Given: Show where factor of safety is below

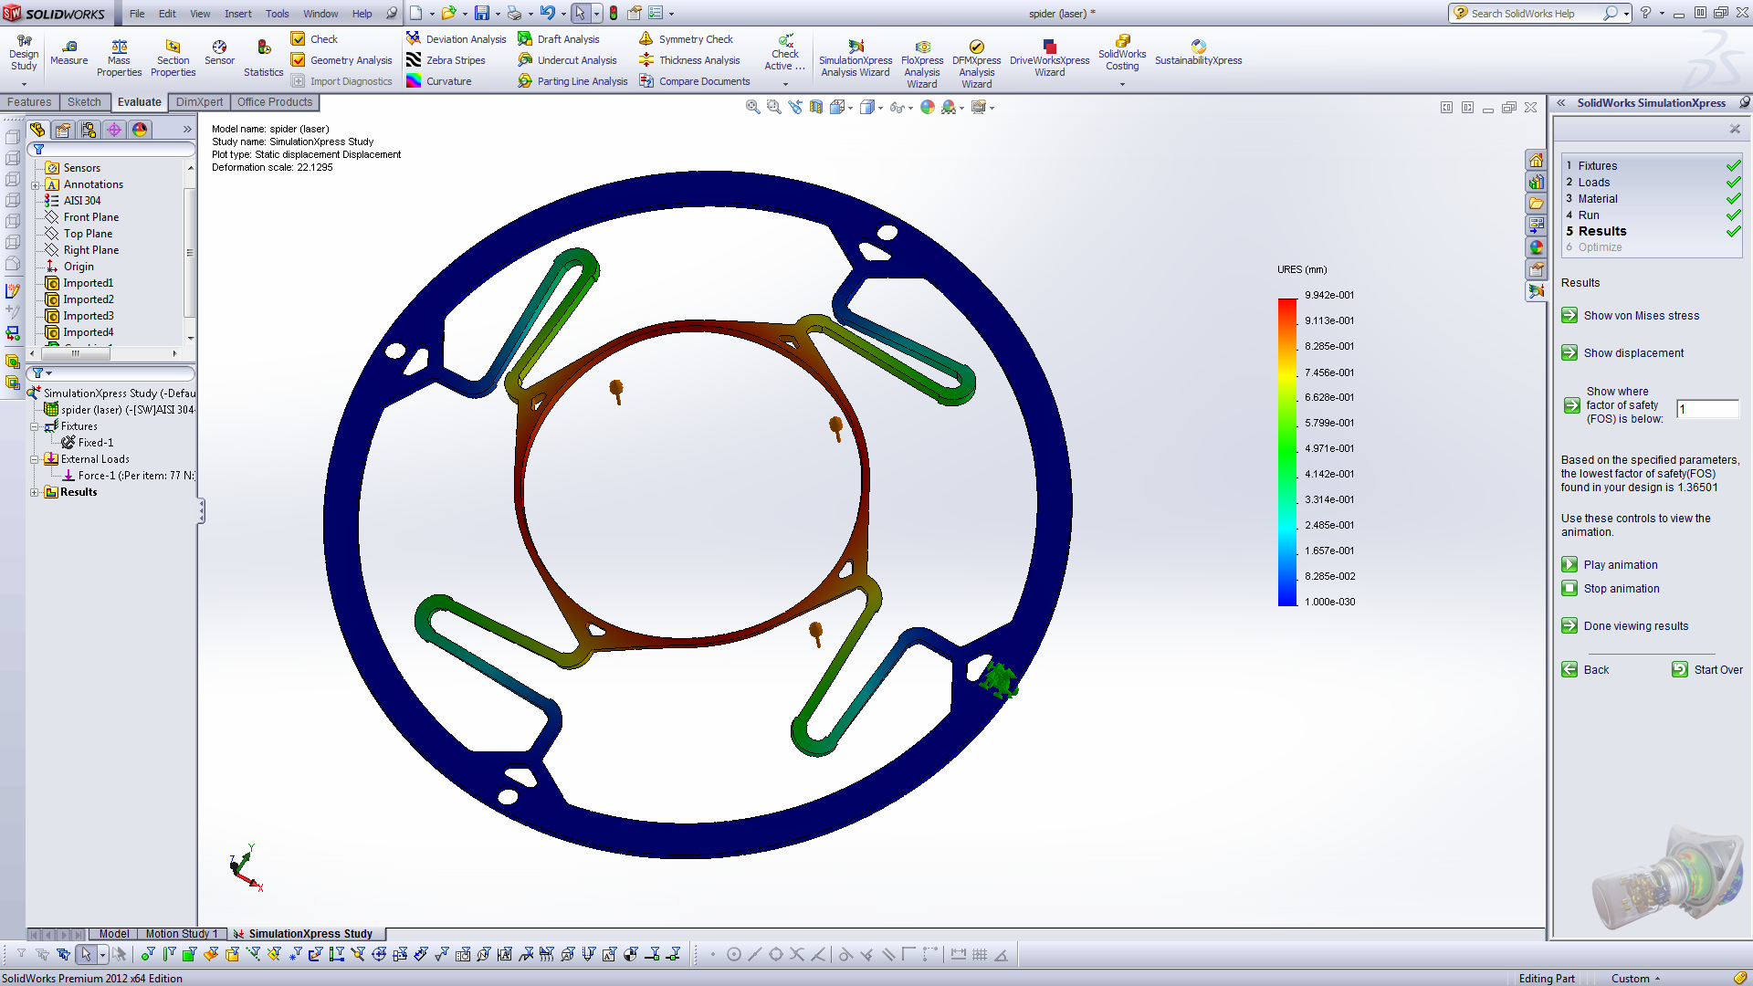Looking at the screenshot, I should point(1571,405).
